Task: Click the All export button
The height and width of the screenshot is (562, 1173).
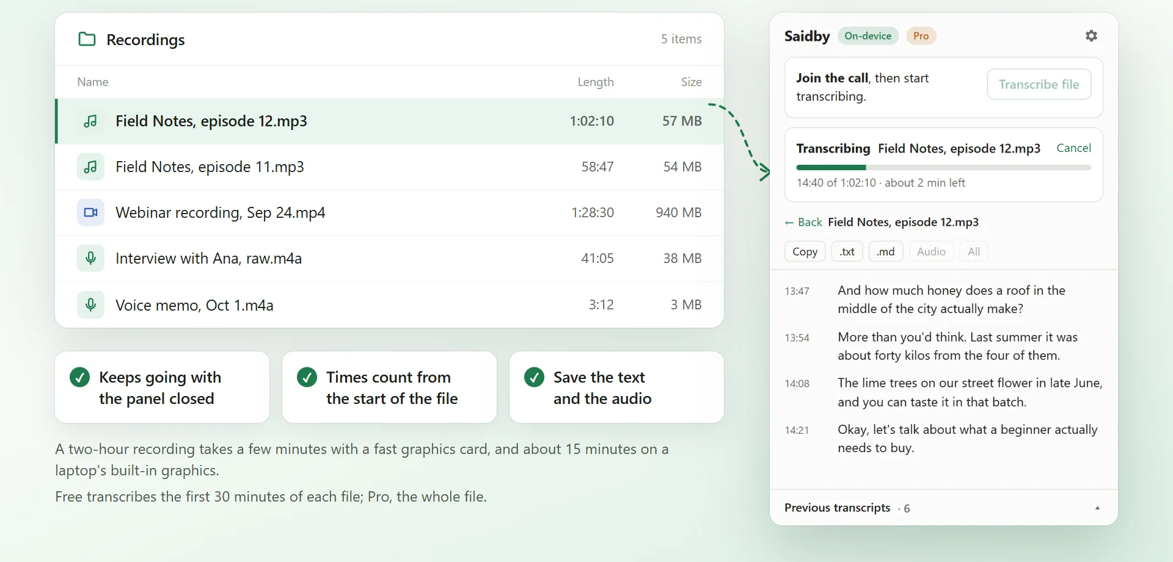Action: (974, 251)
